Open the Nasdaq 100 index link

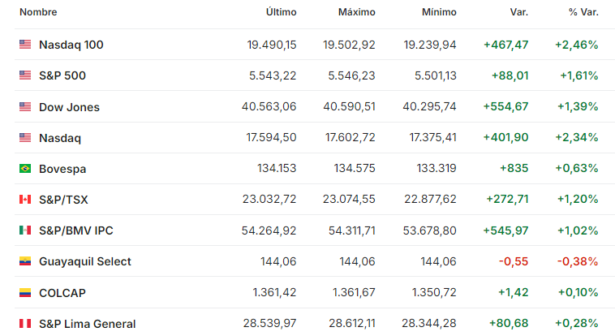(x=71, y=45)
